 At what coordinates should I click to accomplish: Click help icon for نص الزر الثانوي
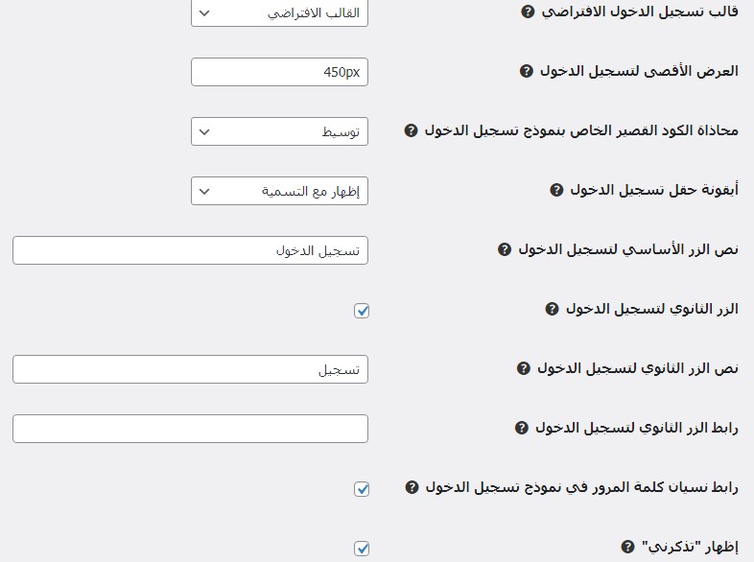[x=524, y=368]
